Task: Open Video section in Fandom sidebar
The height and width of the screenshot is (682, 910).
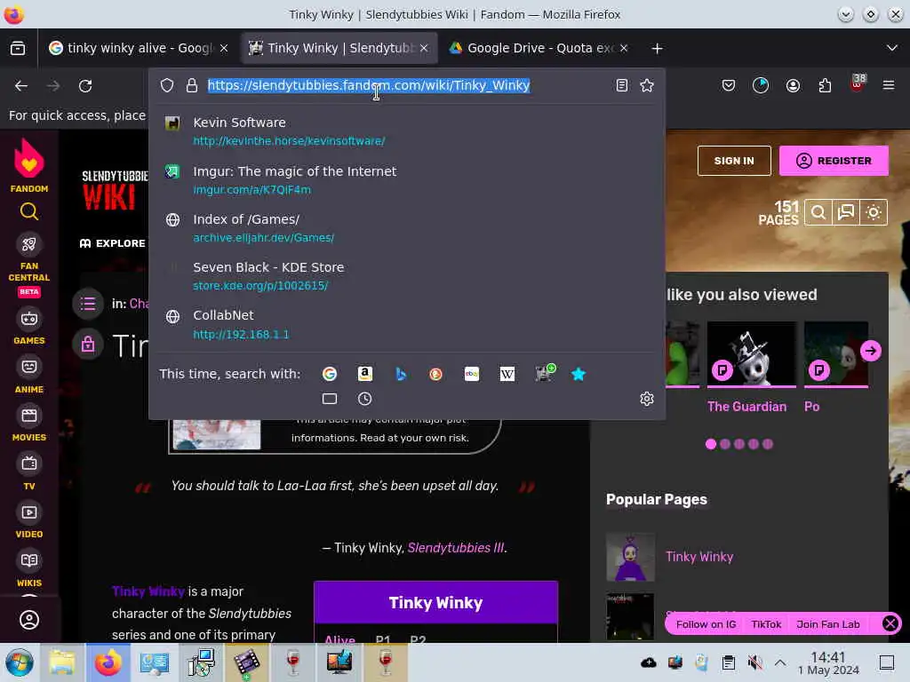Action: click(x=29, y=521)
